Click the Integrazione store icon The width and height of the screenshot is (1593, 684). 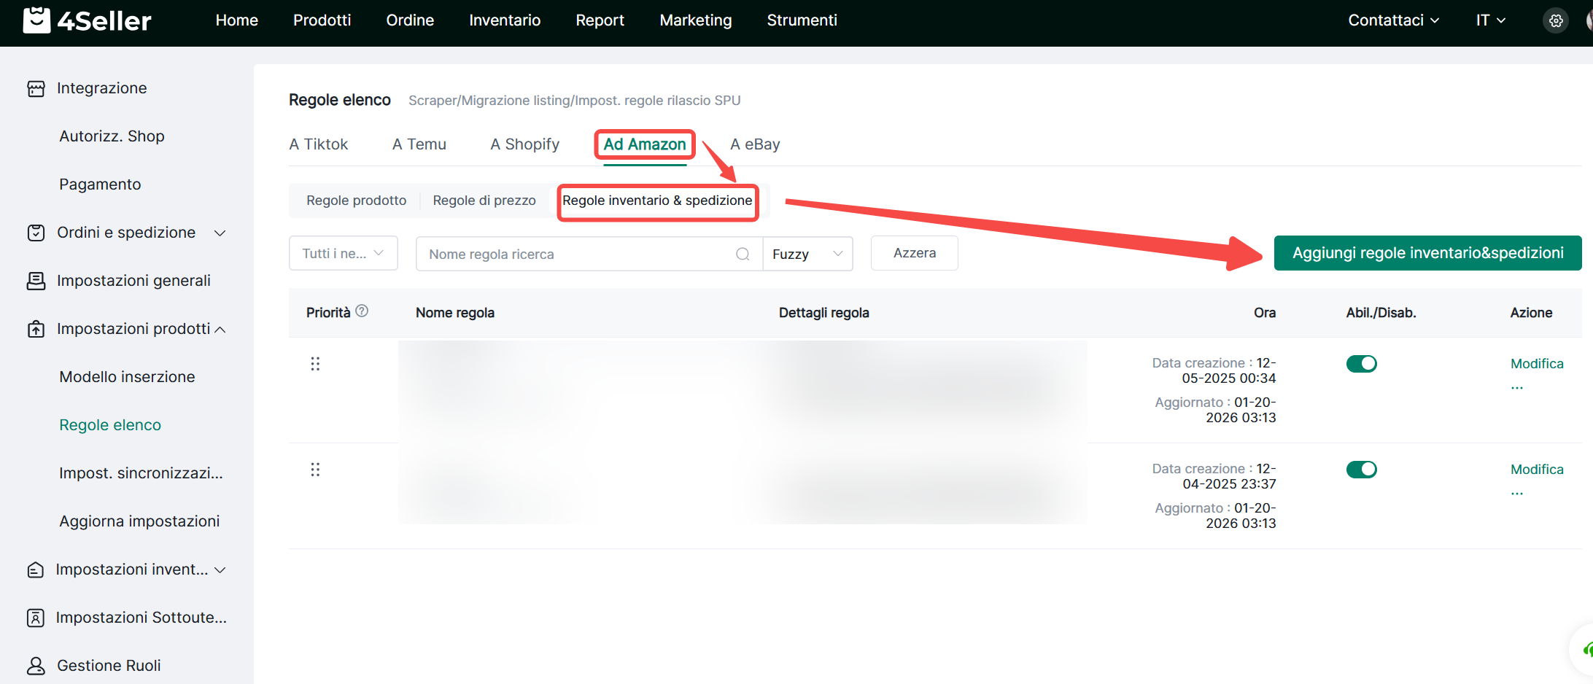click(36, 88)
